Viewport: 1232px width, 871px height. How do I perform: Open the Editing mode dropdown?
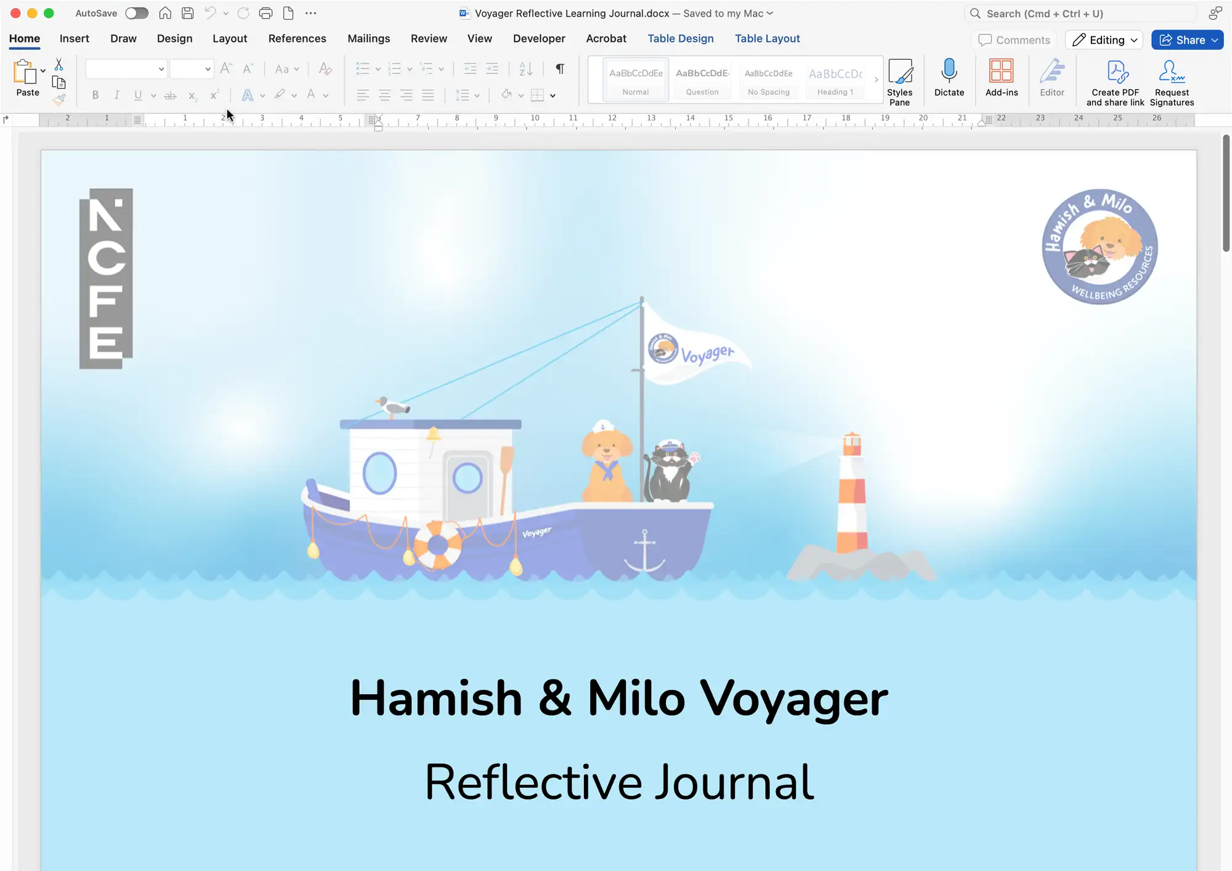pos(1104,40)
